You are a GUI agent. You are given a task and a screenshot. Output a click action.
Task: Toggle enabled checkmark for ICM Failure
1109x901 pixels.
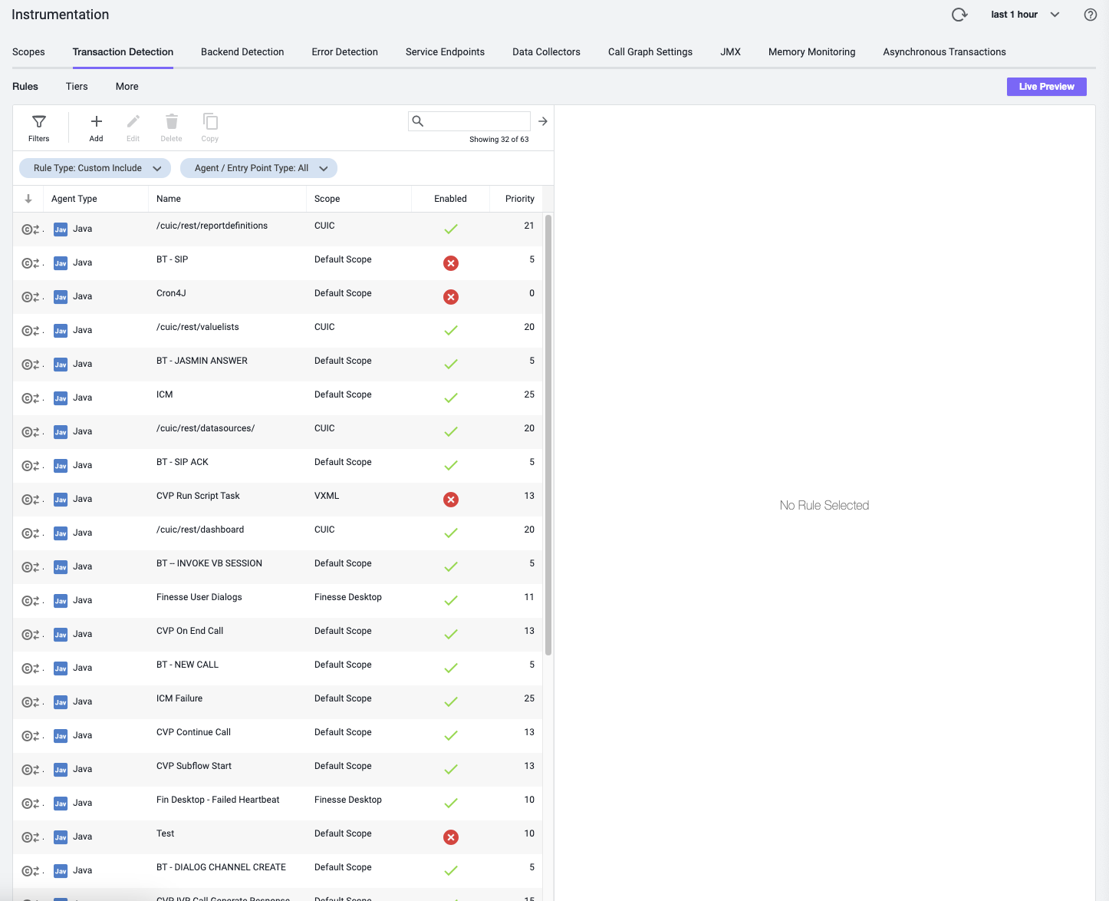451,702
